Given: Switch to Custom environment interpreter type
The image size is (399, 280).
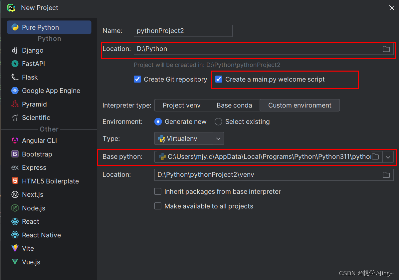Looking at the screenshot, I should 299,106.
